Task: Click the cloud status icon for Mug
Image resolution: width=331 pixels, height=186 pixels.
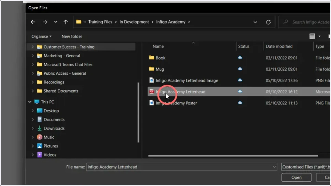Action: (x=240, y=69)
